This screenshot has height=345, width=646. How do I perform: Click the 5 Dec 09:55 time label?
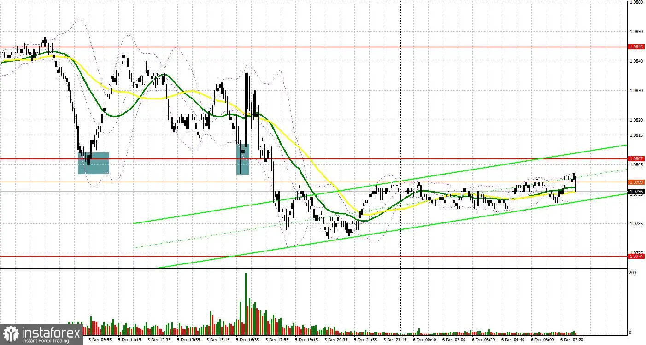(100, 340)
